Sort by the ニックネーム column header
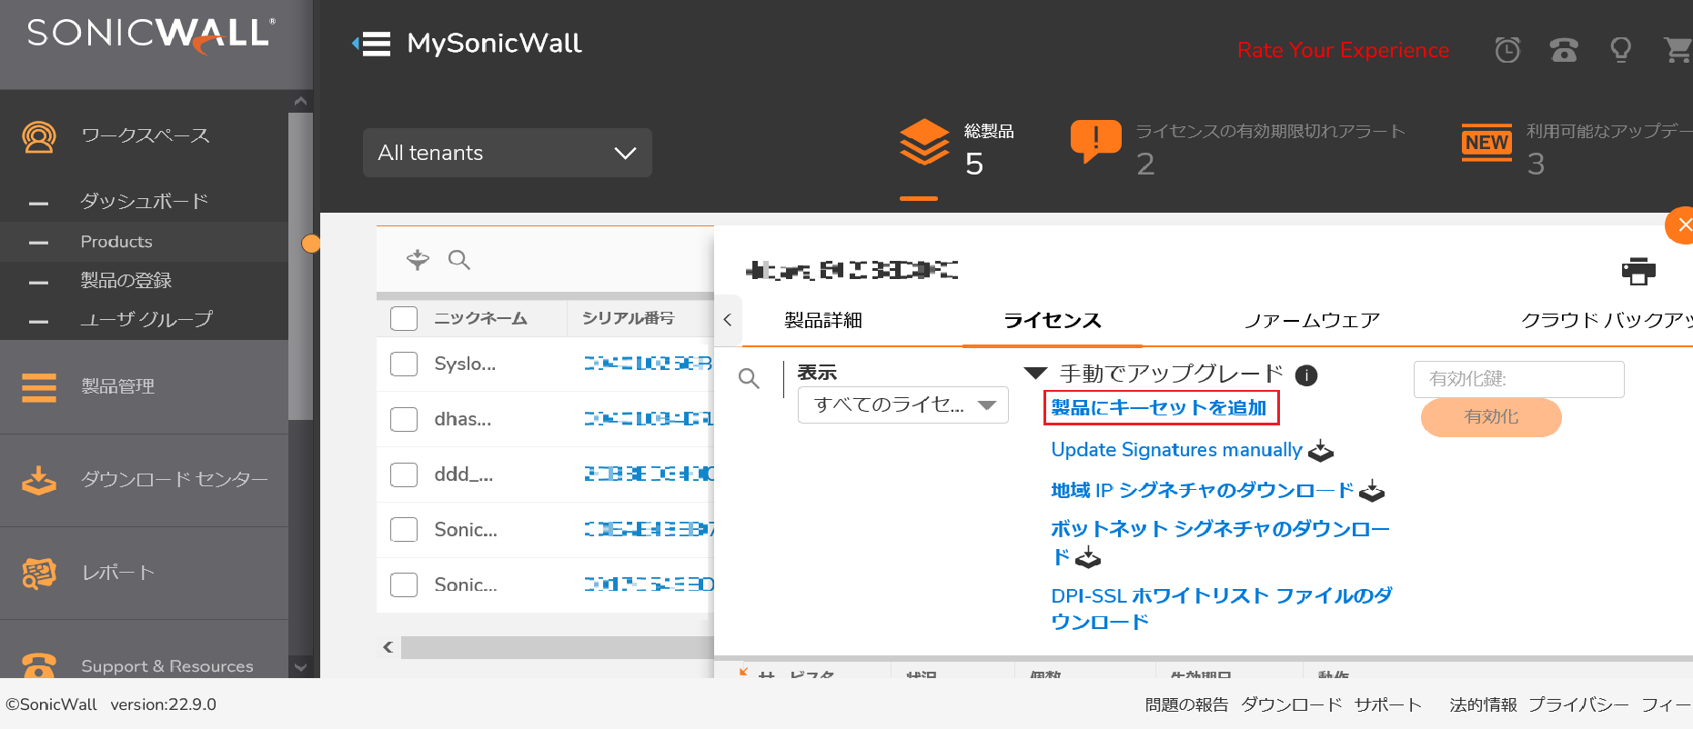 point(480,318)
